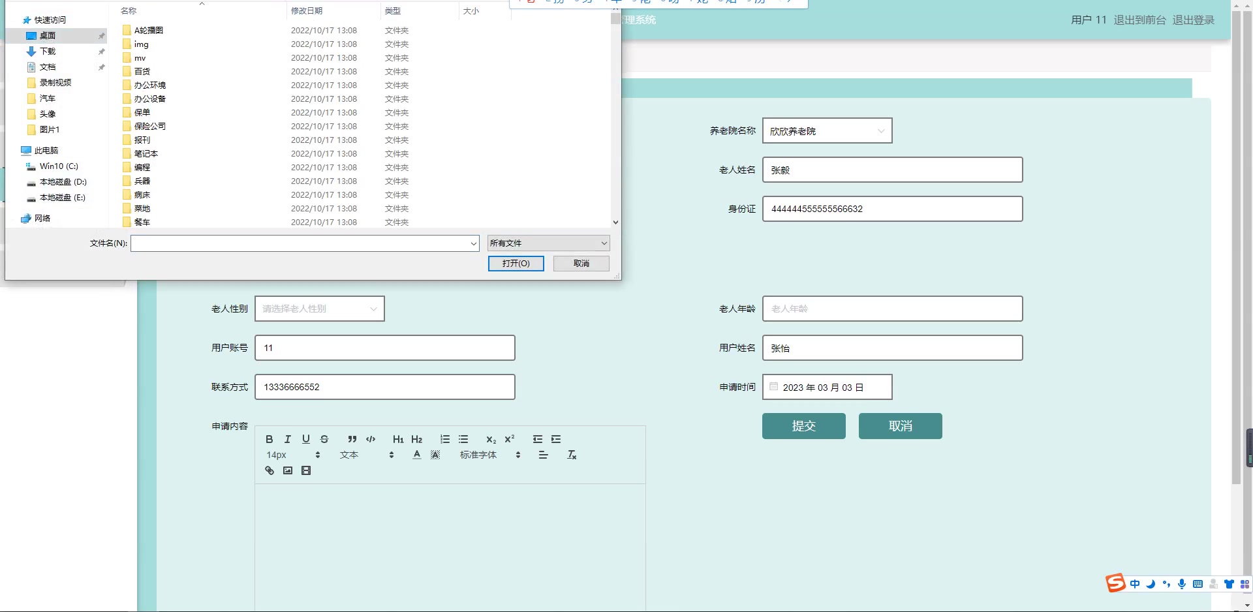Apply bold formatting in the editor
This screenshot has width=1253, height=612.
pyautogui.click(x=269, y=439)
